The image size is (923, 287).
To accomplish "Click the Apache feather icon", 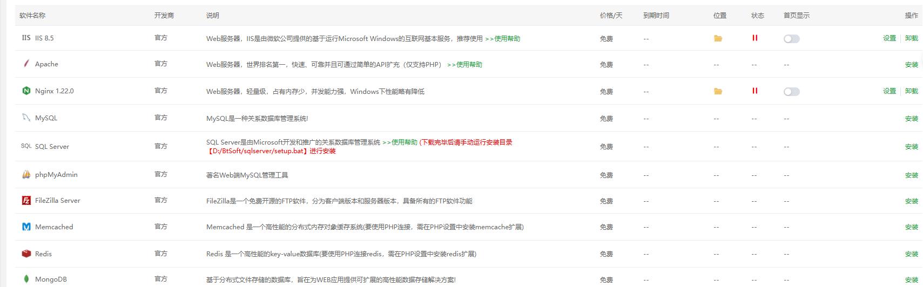I will point(26,64).
